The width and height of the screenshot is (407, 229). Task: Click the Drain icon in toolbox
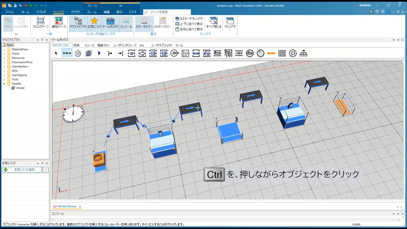pyautogui.click(x=121, y=53)
